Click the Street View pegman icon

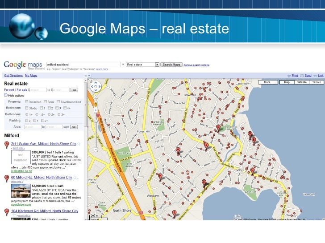(96, 104)
